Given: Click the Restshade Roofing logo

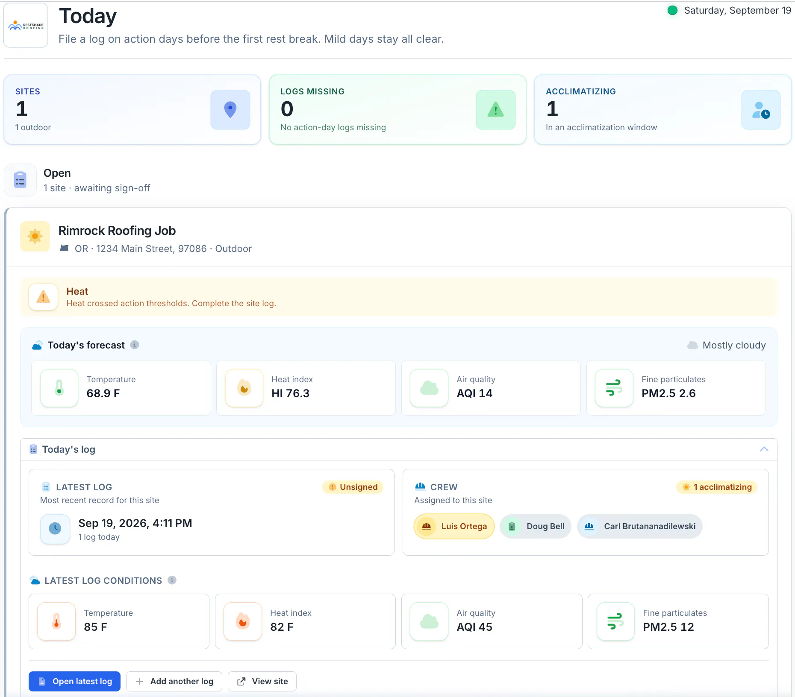Looking at the screenshot, I should point(26,26).
